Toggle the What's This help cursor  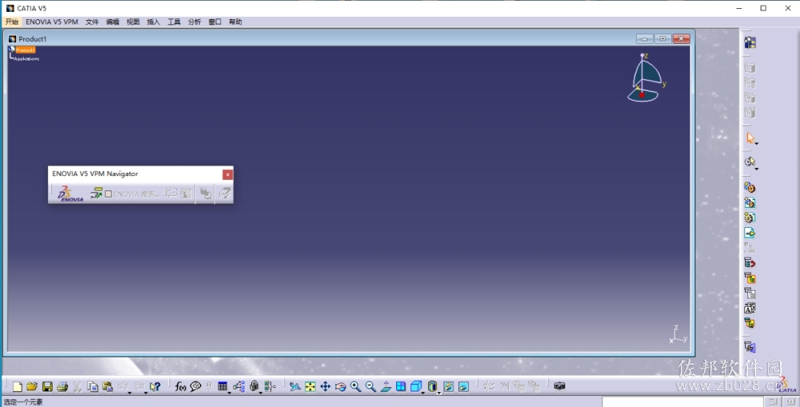pyautogui.click(x=155, y=386)
